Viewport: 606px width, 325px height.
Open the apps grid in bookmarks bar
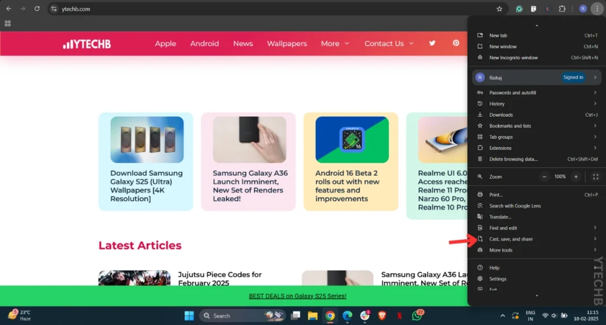8,24
